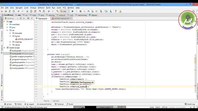
Task: Open the Build tool window tab
Action: click(x=70, y=104)
